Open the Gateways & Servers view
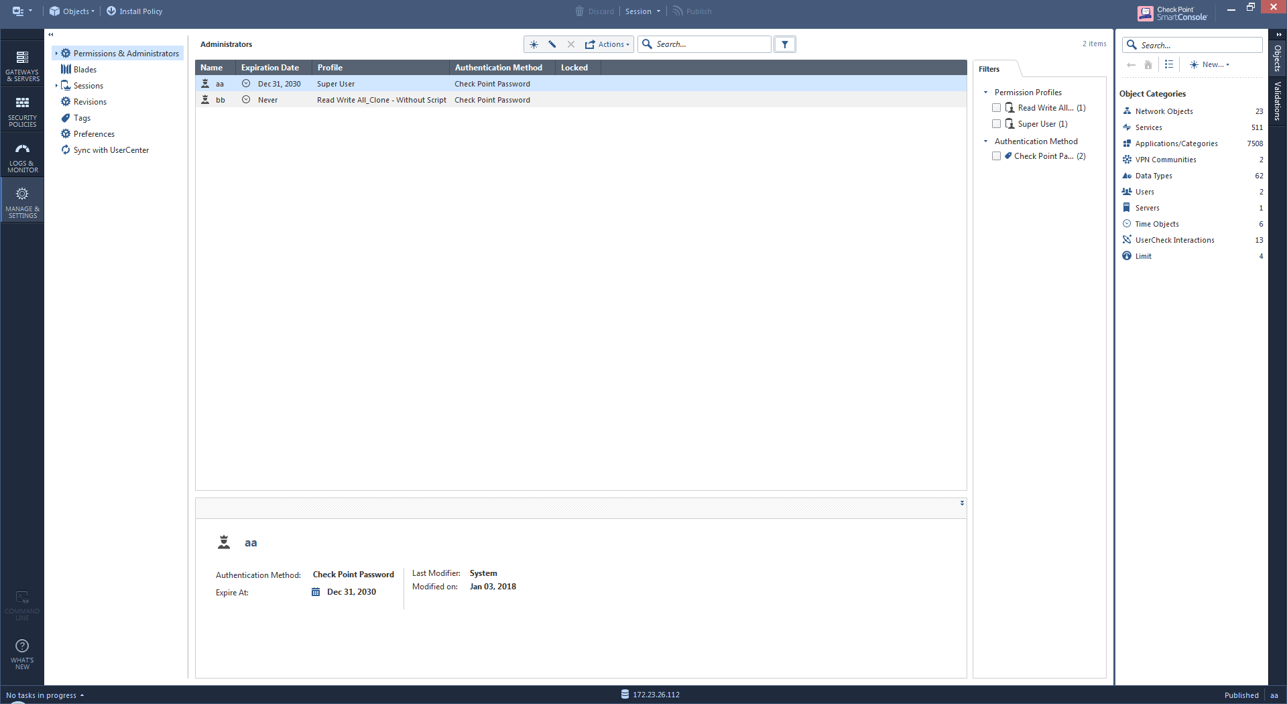Screen dimensions: 1287x704 click(22, 65)
